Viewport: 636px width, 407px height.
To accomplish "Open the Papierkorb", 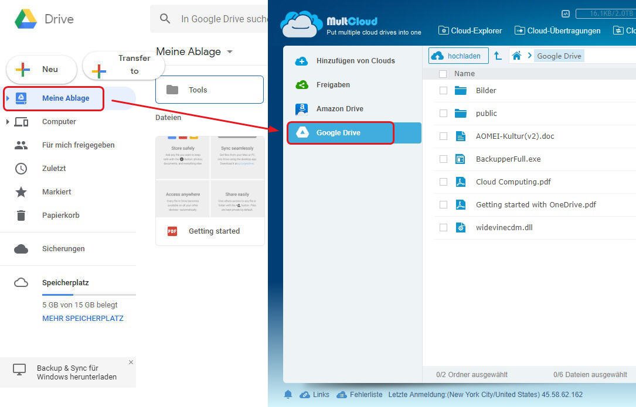I will pyautogui.click(x=61, y=216).
